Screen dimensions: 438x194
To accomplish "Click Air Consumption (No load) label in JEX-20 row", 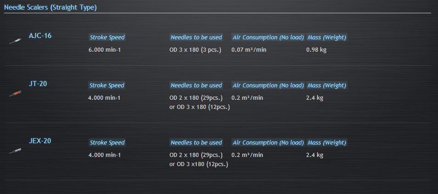I will coord(268,143).
